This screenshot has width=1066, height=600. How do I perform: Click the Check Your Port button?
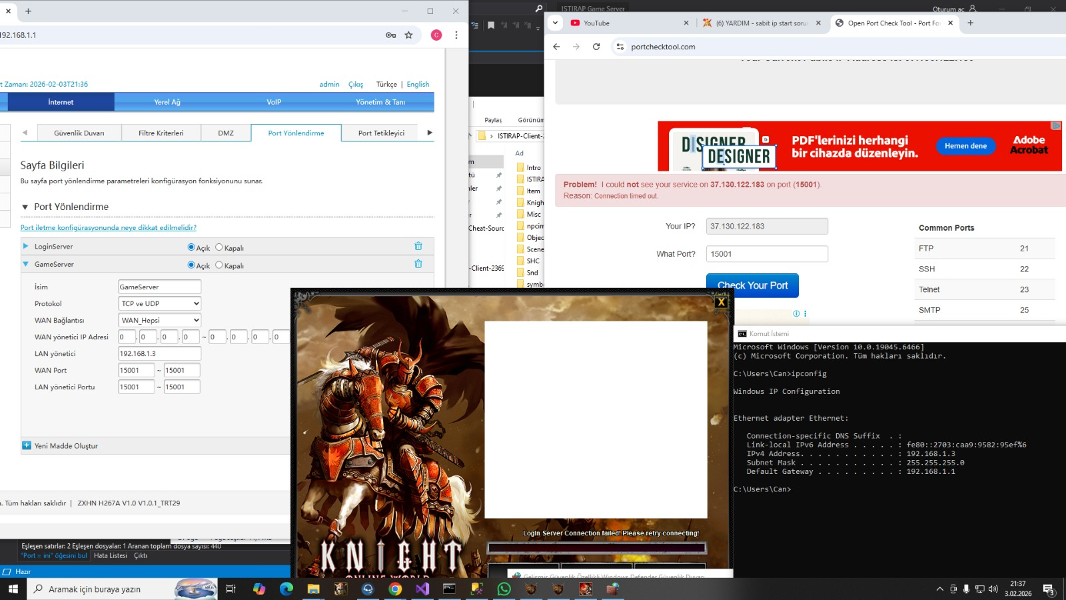(x=752, y=285)
